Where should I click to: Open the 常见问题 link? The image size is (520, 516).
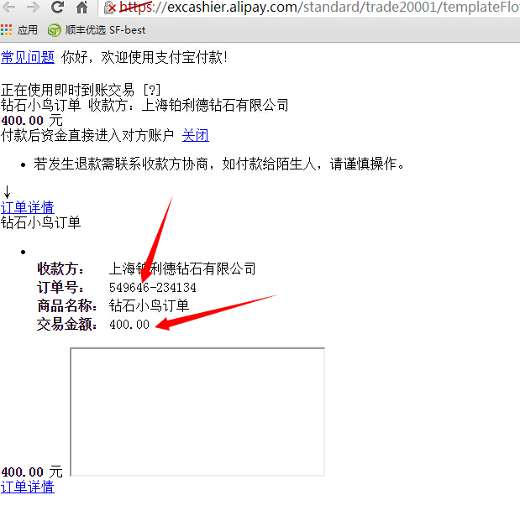coord(28,57)
